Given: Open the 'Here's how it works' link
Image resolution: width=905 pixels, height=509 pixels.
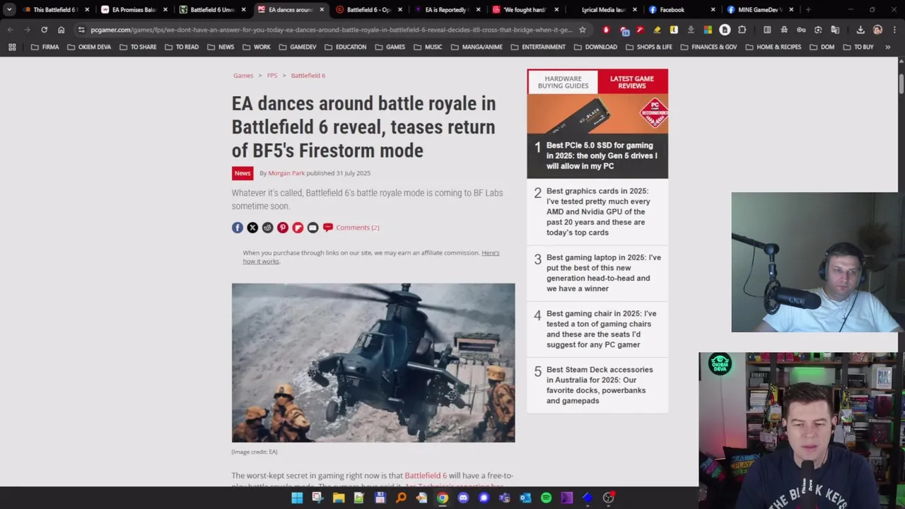Looking at the screenshot, I should pos(371,257).
